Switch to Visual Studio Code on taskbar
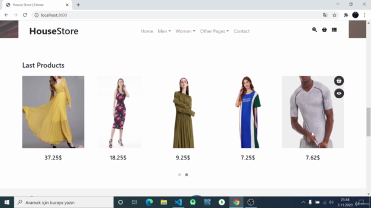The width and height of the screenshot is (371, 208). point(178,202)
